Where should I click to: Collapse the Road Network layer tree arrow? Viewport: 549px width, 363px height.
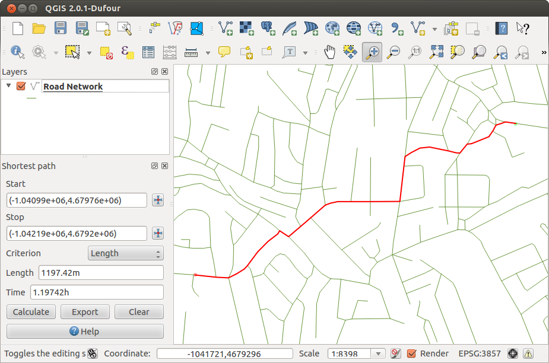tap(8, 86)
